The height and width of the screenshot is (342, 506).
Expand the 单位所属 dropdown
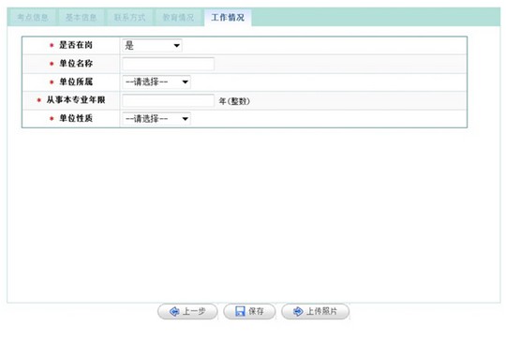click(156, 82)
